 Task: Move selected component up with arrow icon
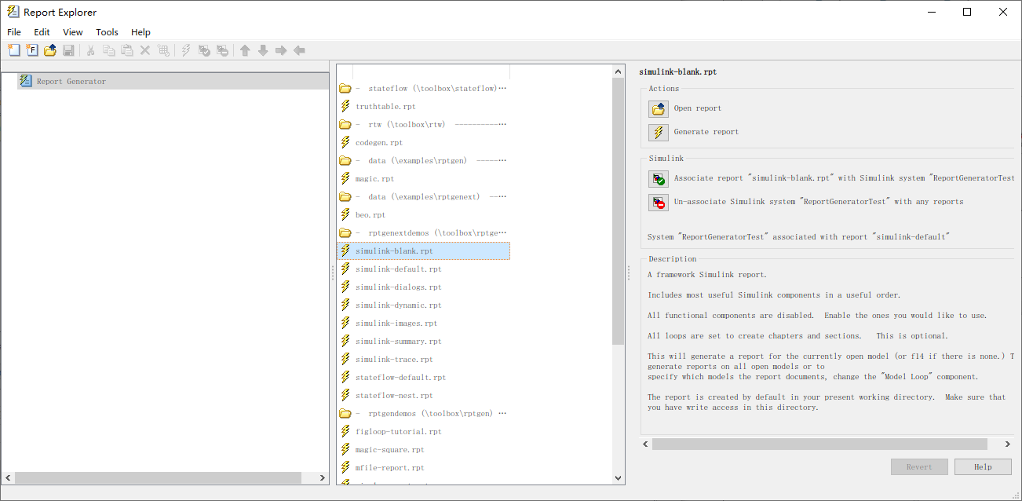pyautogui.click(x=245, y=49)
